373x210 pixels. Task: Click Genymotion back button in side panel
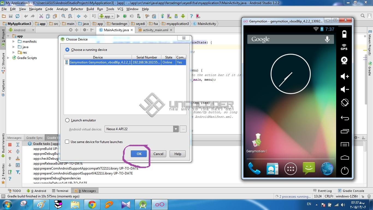[345, 118]
